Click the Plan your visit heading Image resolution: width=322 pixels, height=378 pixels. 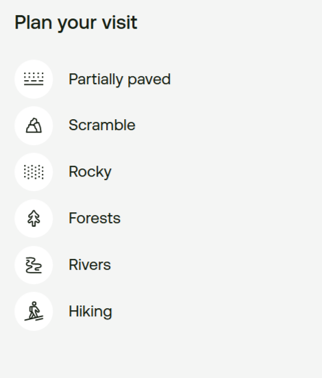[x=76, y=23]
